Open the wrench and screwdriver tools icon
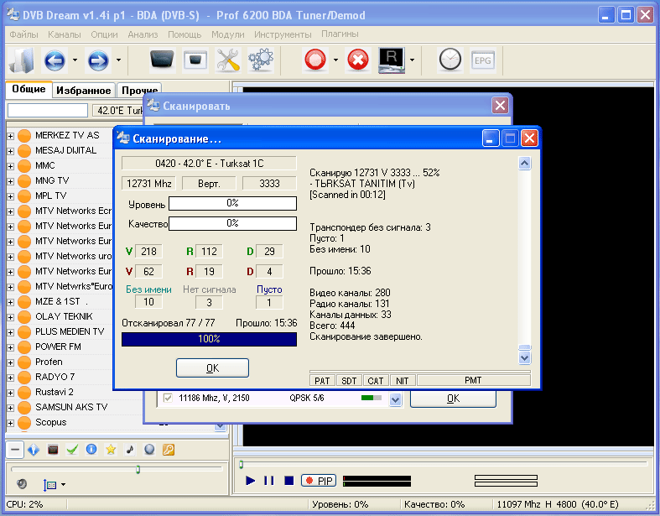The image size is (660, 516). 228,60
